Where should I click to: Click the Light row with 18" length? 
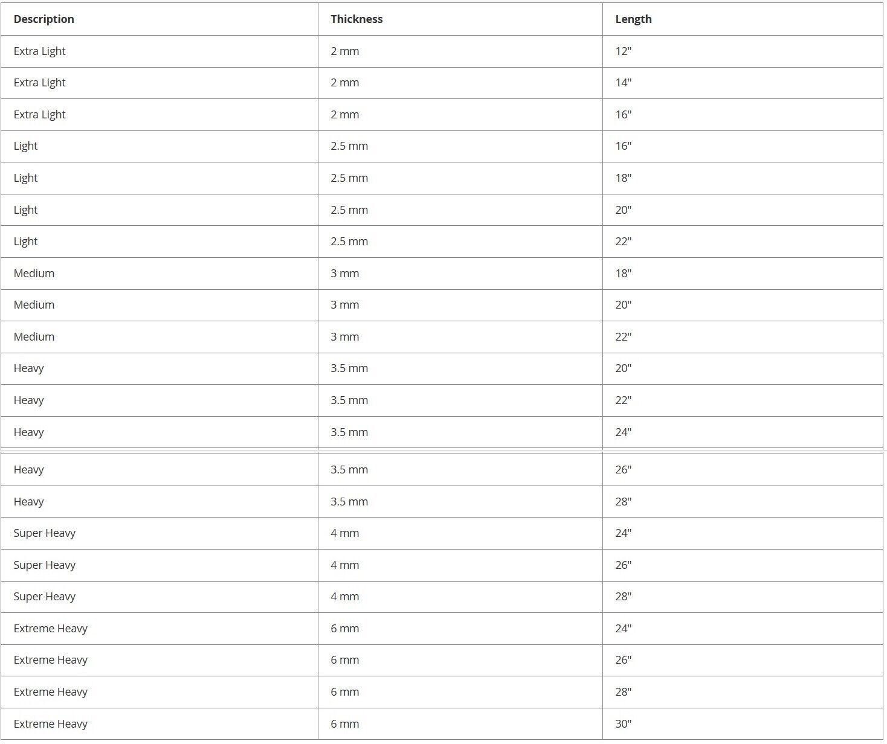pos(442,178)
